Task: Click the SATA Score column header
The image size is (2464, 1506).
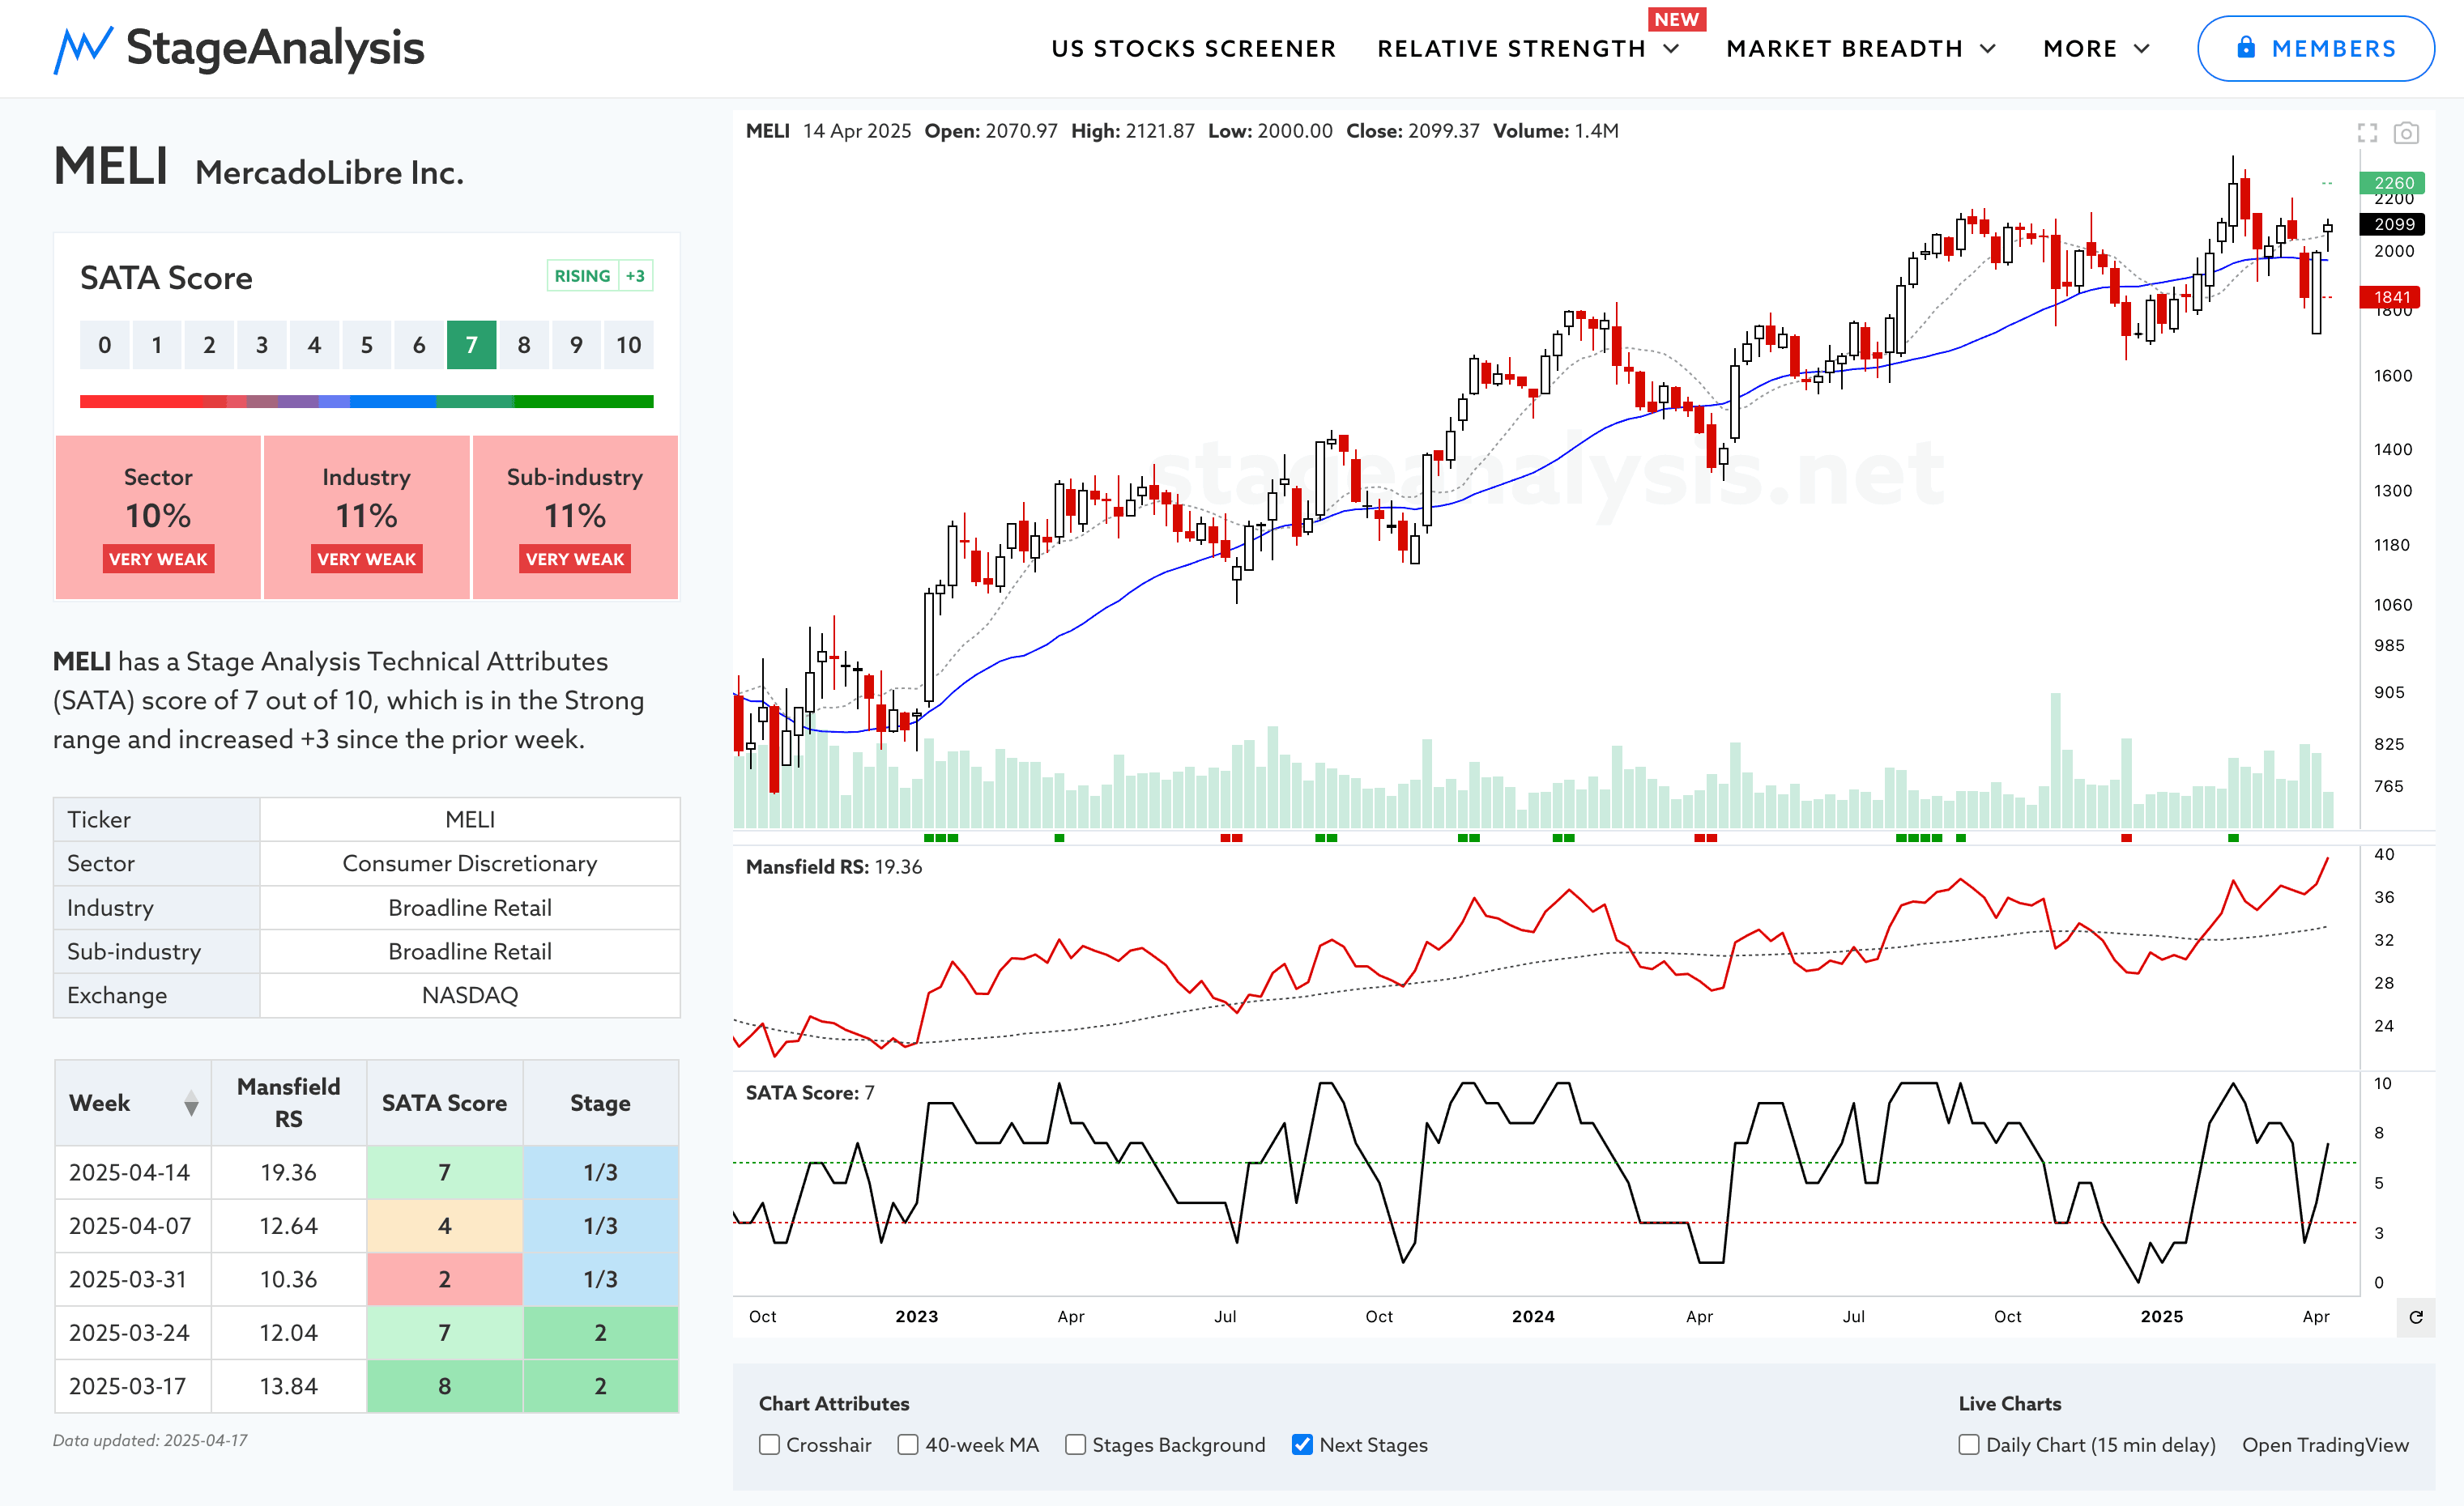Action: pyautogui.click(x=444, y=1102)
